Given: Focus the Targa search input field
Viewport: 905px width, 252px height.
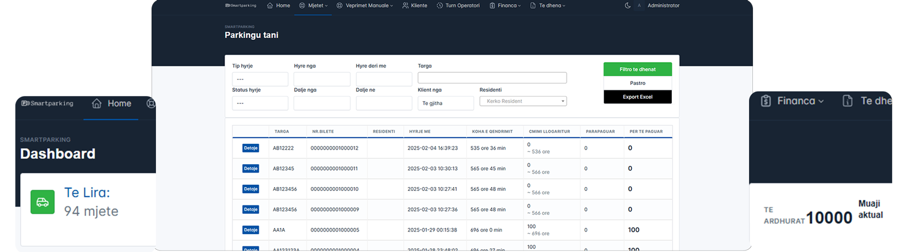Looking at the screenshot, I should (492, 78).
